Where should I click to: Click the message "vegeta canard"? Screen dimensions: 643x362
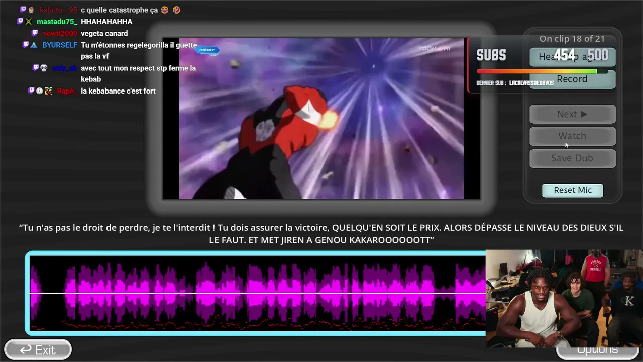click(x=104, y=33)
